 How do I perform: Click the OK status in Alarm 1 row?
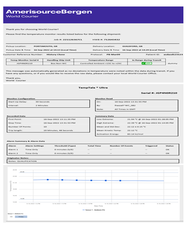pyautogui.click(x=168, y=149)
